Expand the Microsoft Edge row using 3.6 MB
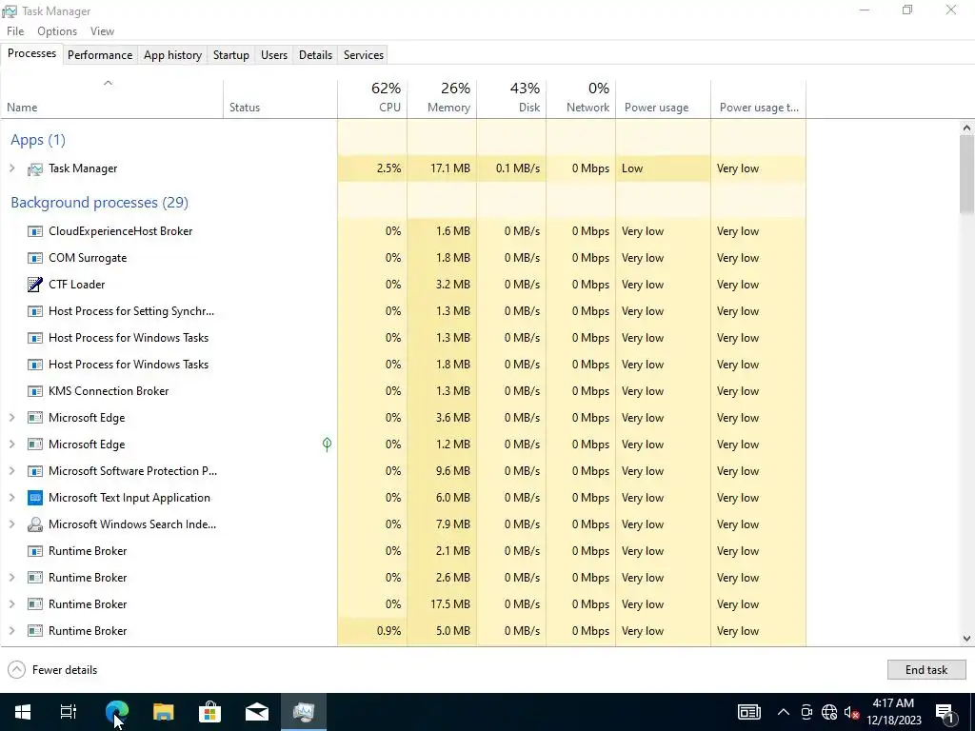Screen dimensions: 975x731 (x=11, y=418)
